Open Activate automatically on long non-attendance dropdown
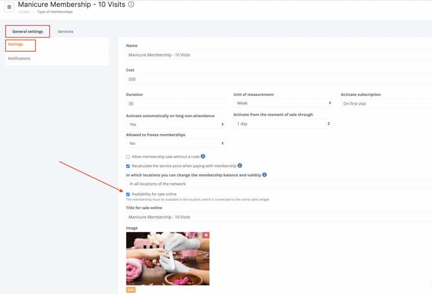 [175, 124]
